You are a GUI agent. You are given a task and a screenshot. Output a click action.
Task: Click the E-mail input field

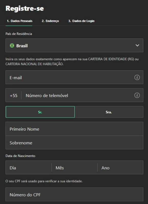(64, 77)
